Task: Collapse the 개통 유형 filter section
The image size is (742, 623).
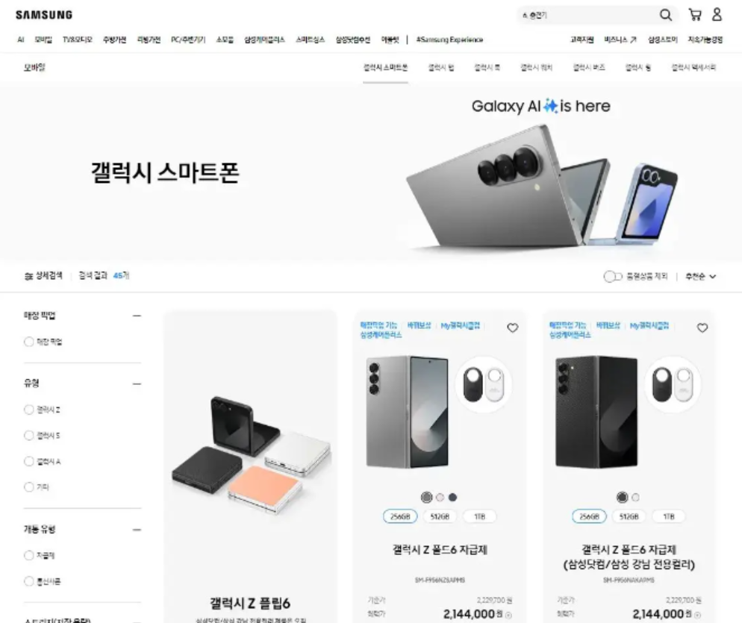Action: pyautogui.click(x=137, y=530)
